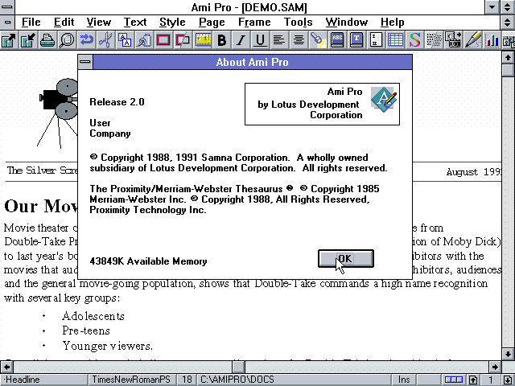Screen dimensions: 515x386
Task: Click the Ins typing mode indicator
Action: coord(404,380)
